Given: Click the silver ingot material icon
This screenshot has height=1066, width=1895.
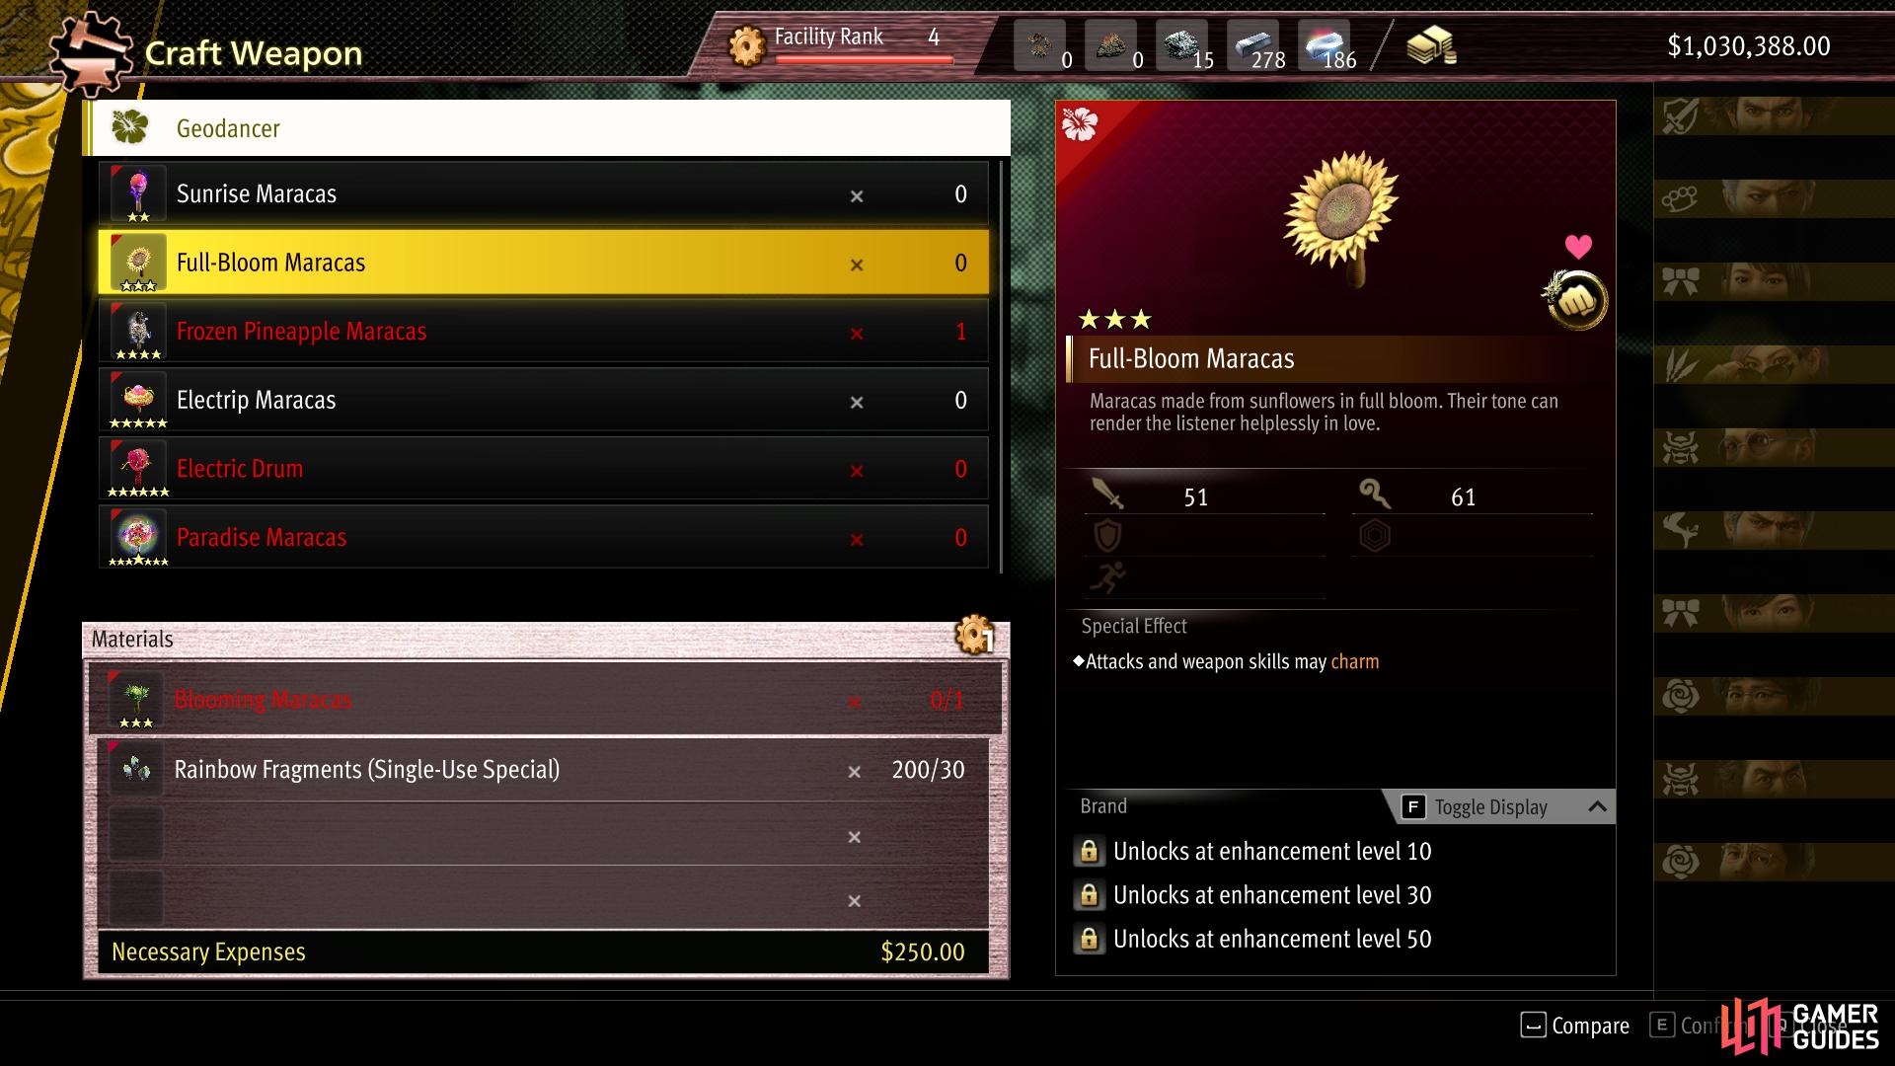Looking at the screenshot, I should 1255,44.
